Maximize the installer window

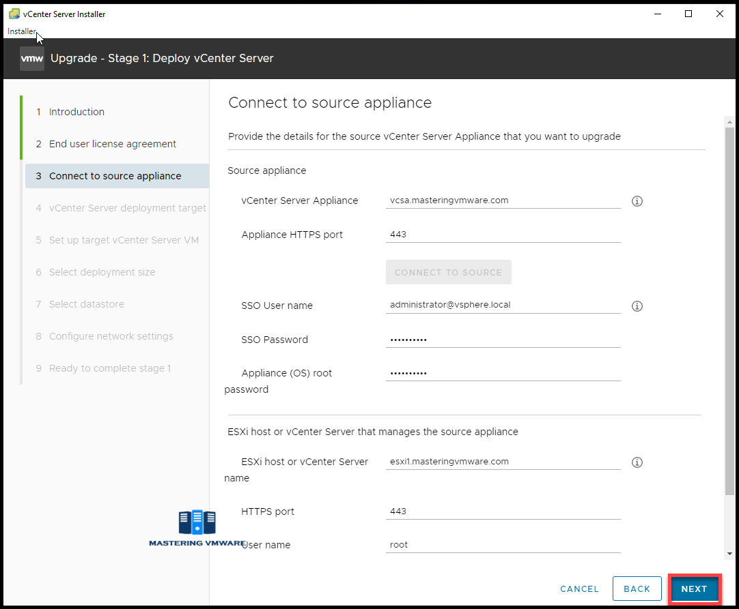pyautogui.click(x=688, y=14)
